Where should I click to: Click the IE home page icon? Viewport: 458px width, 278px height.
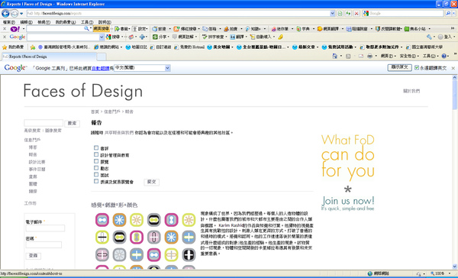(x=335, y=56)
